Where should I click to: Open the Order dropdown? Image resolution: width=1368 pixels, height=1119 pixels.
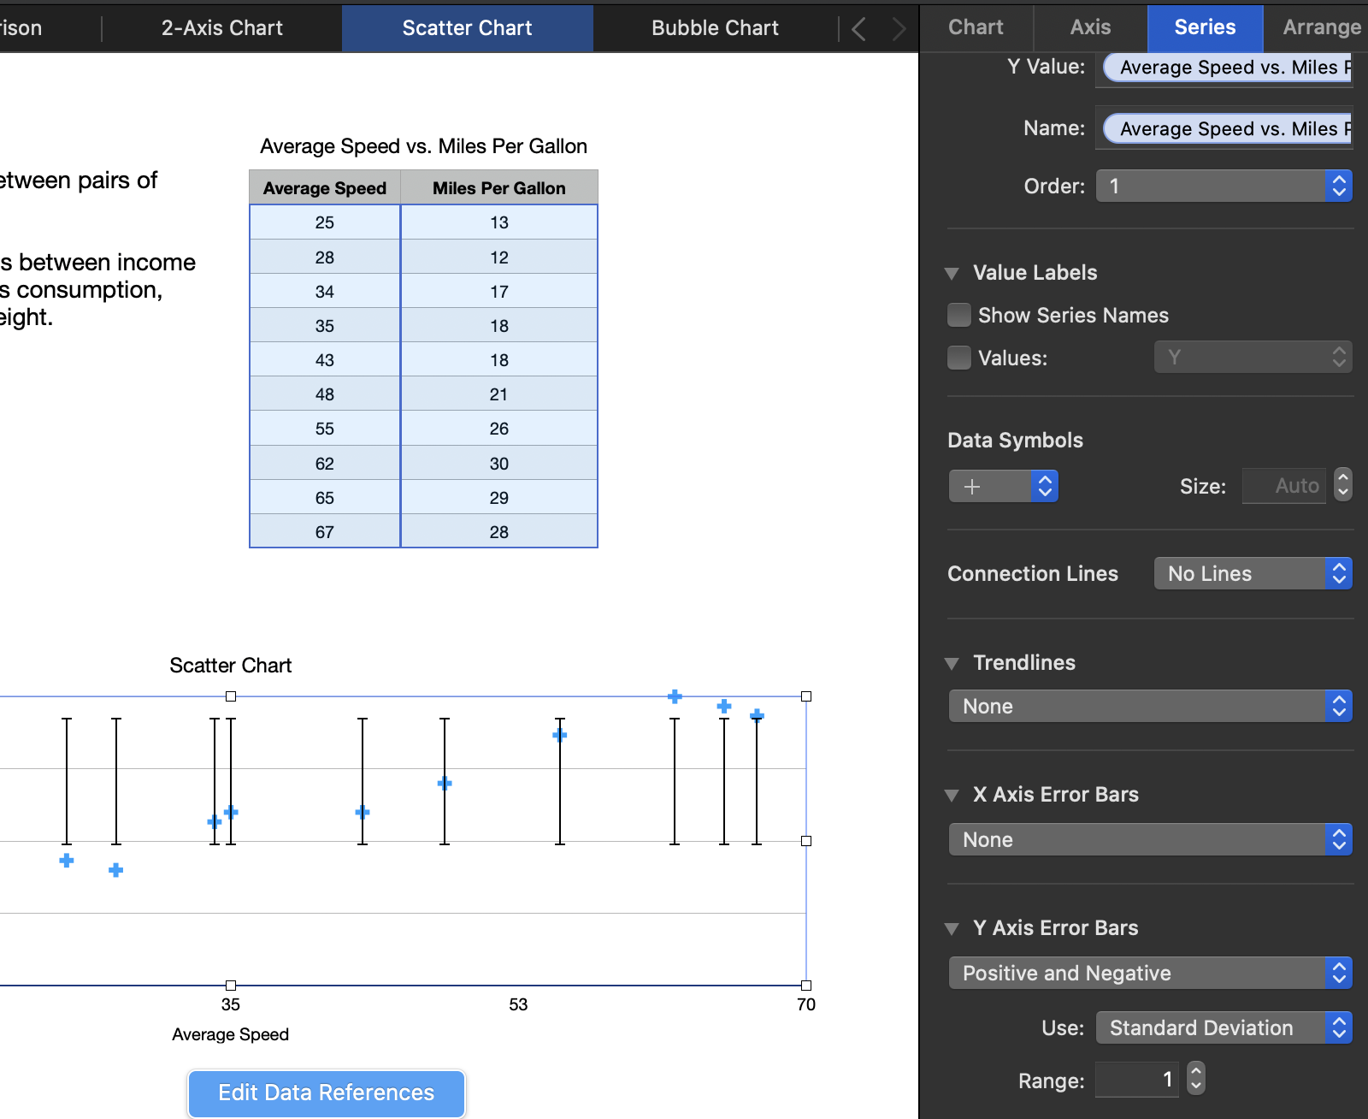[x=1224, y=186]
